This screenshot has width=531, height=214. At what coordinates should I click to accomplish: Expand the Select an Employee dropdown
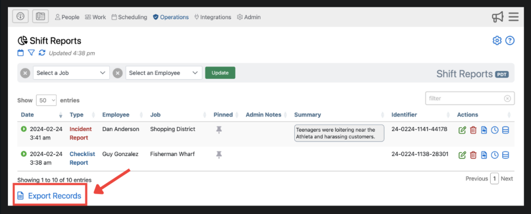coord(164,73)
